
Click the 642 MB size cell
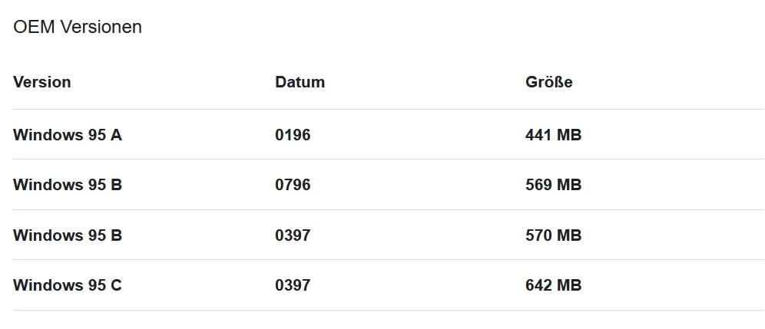(553, 285)
